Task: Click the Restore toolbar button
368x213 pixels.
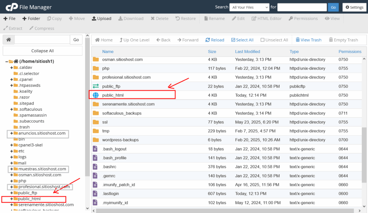Action: 185,19
